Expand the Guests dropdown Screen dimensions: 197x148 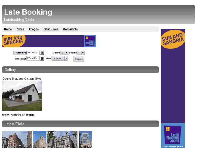click(x=64, y=53)
